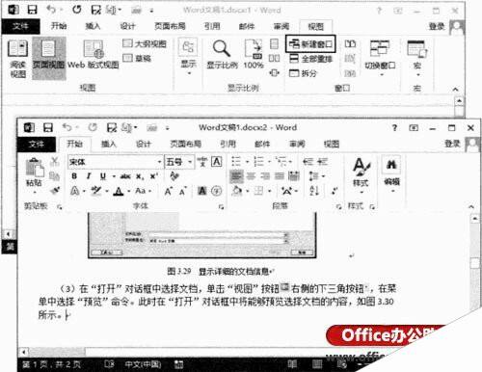The image size is (482, 372).
Task: Open Home tab in back Word window
Action: (x=59, y=26)
